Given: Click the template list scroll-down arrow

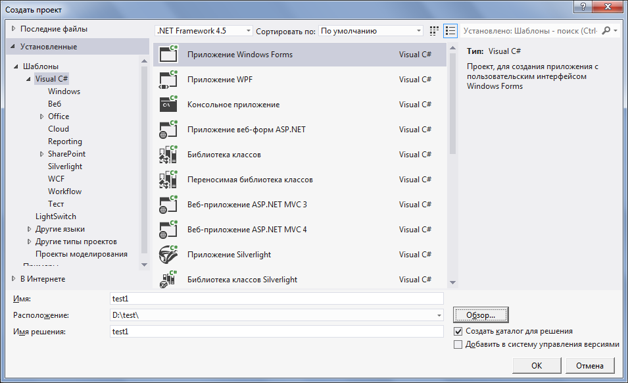Looking at the screenshot, I should pos(452,282).
